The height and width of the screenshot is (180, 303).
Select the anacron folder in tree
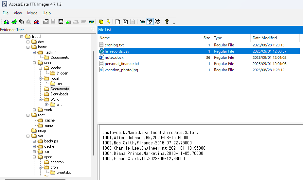(x=57, y=162)
